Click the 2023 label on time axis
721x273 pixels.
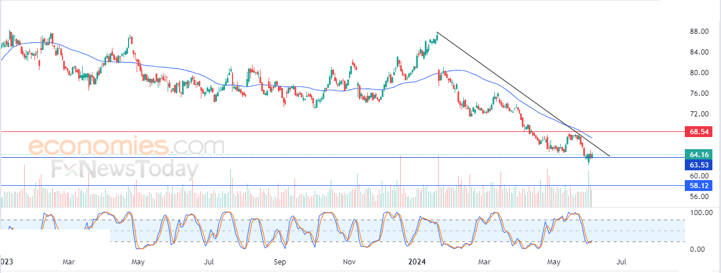(7, 262)
